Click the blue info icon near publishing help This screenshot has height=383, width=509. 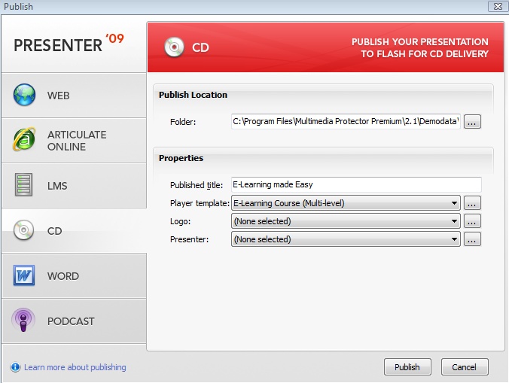(x=15, y=368)
